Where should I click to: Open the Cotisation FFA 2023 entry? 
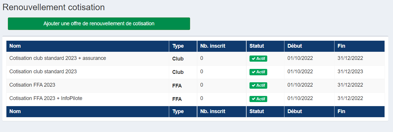tap(195, 86)
